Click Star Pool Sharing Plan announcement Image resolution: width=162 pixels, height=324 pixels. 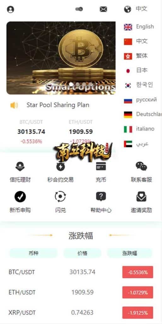(x=58, y=105)
